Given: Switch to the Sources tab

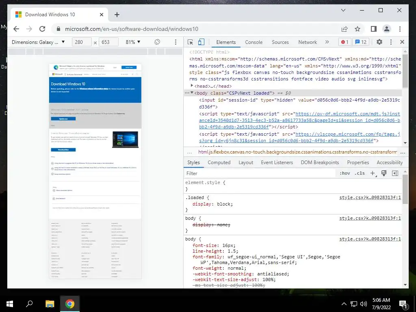Looking at the screenshot, I should (x=280, y=42).
